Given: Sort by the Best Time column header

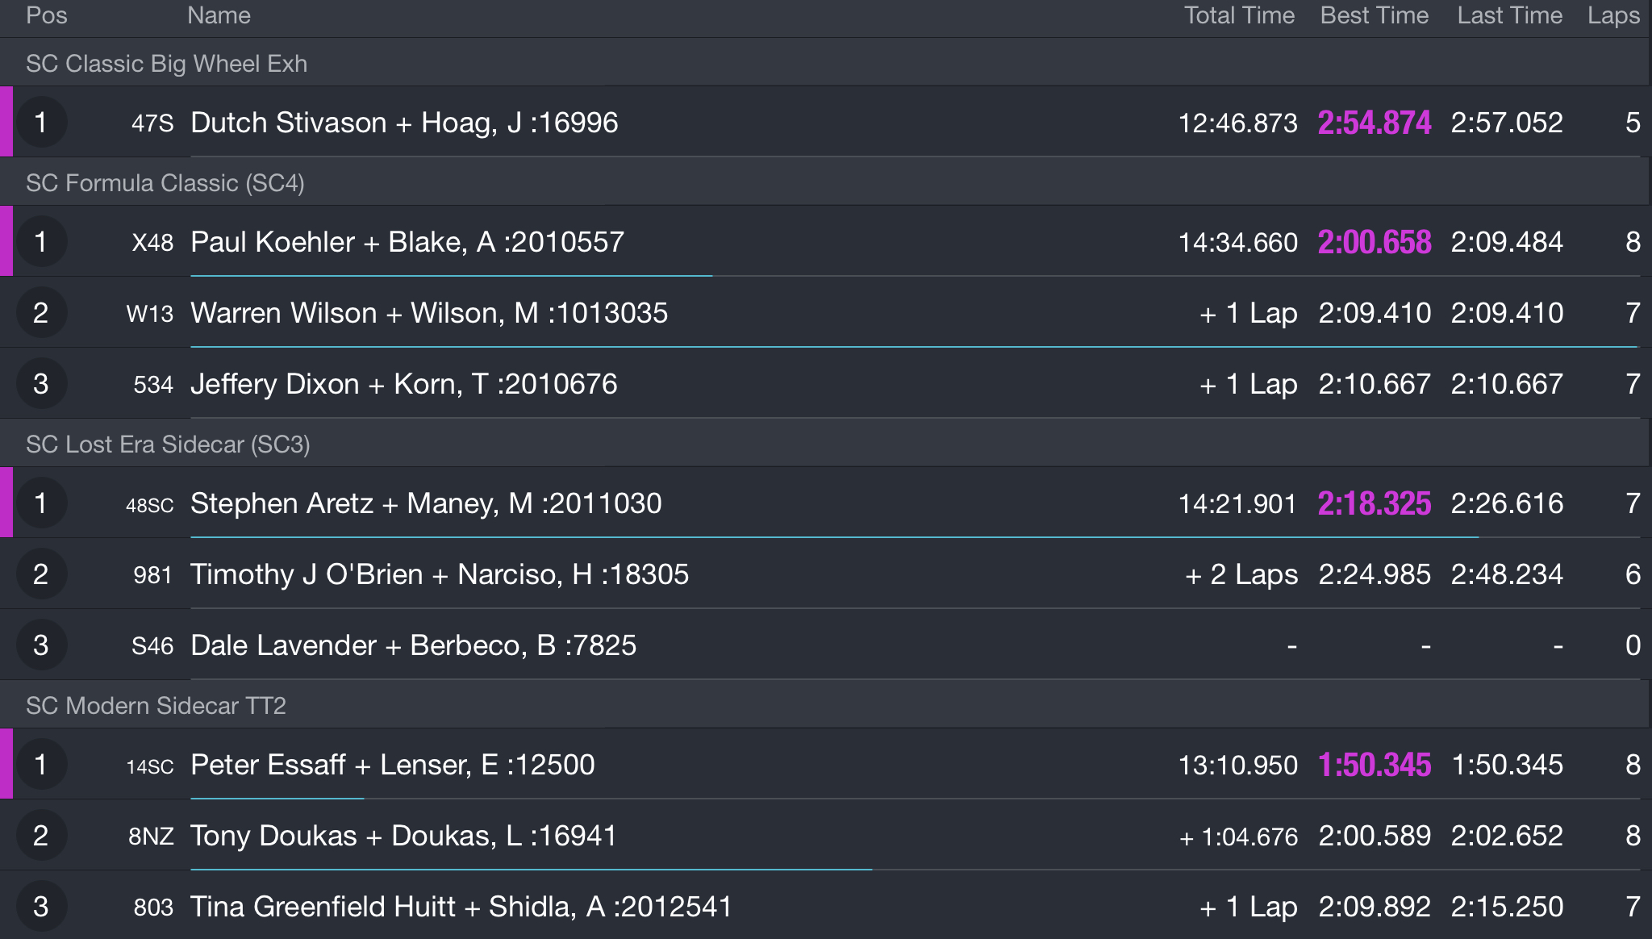Looking at the screenshot, I should click(1374, 15).
